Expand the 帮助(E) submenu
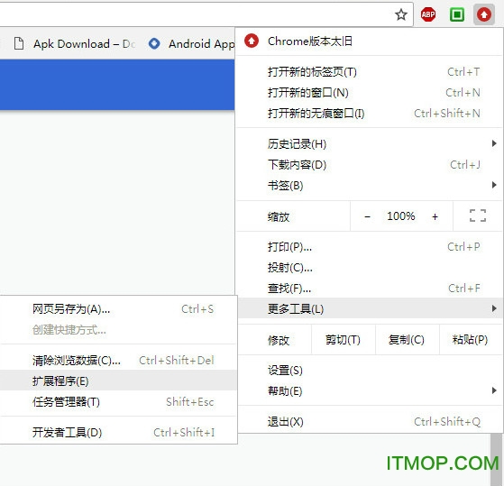 (370, 391)
